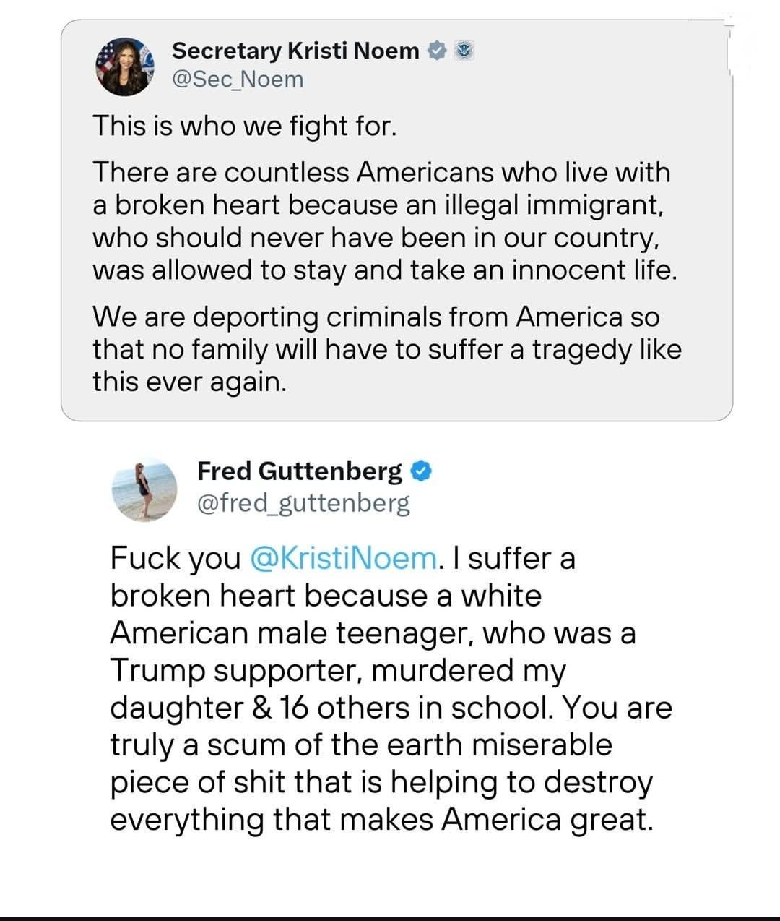Screen dimensions: 780x921
Task: Click the blue verified checkmark beside Fred Guttenberg
Action: [421, 471]
